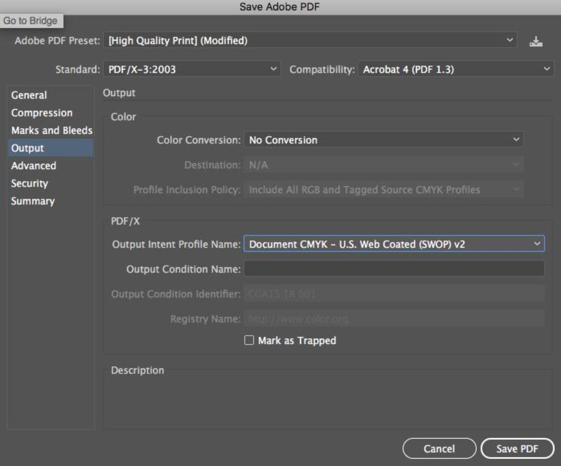The image size is (561, 466).
Task: Click the Save PDF button
Action: [x=517, y=448]
